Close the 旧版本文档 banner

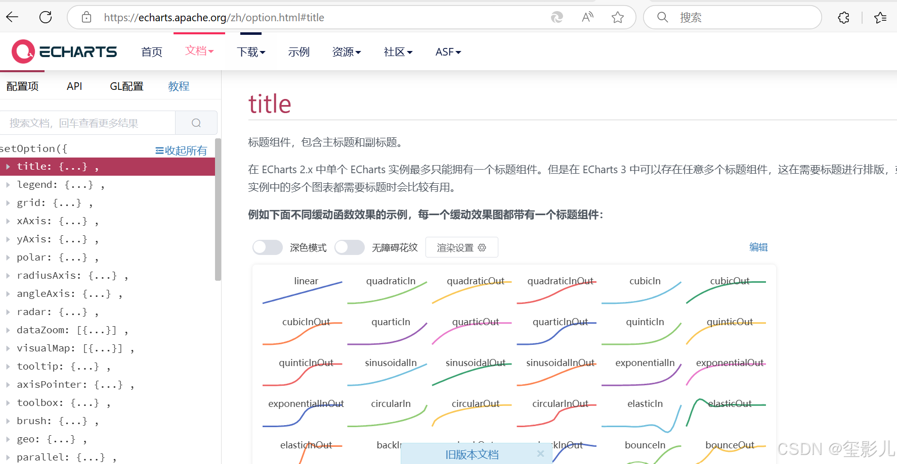click(x=540, y=453)
